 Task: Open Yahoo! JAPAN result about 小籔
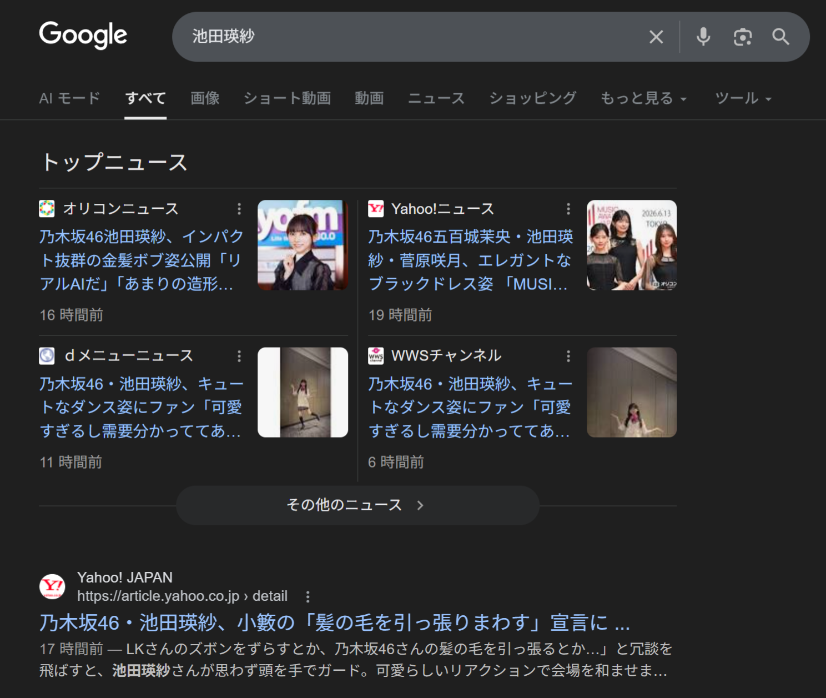(x=334, y=622)
